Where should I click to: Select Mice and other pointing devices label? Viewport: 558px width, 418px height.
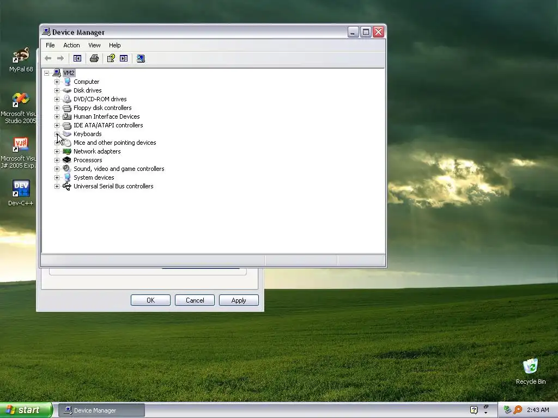pyautogui.click(x=114, y=143)
